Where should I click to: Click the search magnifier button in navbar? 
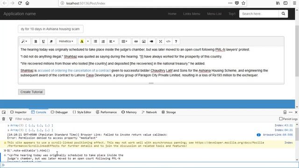(283, 14)
